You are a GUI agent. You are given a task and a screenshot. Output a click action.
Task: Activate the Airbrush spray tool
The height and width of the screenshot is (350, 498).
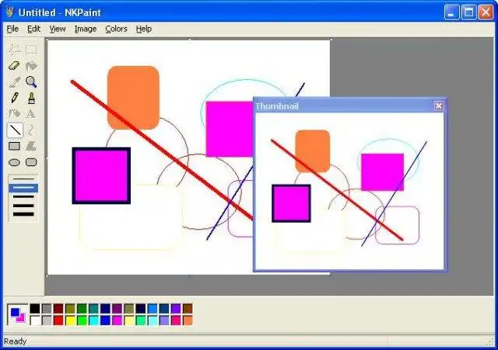(14, 114)
